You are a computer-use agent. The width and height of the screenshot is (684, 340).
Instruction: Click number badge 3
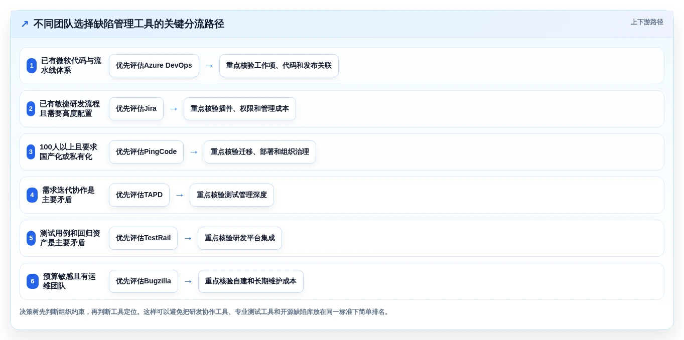point(31,152)
